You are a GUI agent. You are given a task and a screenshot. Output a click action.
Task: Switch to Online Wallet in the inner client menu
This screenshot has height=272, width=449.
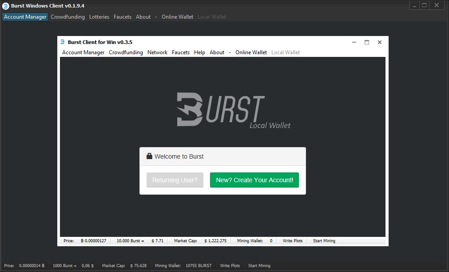[x=251, y=52]
